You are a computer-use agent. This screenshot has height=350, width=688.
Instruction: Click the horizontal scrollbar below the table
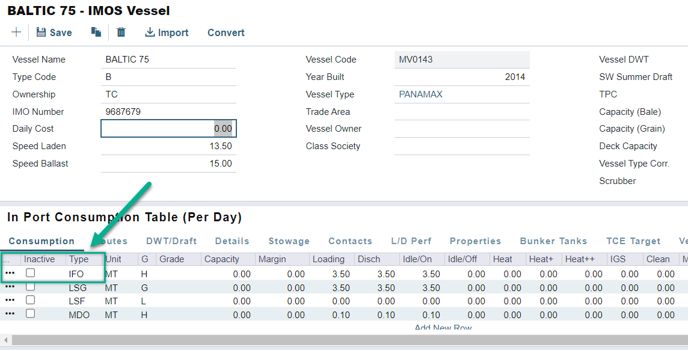click(x=344, y=340)
